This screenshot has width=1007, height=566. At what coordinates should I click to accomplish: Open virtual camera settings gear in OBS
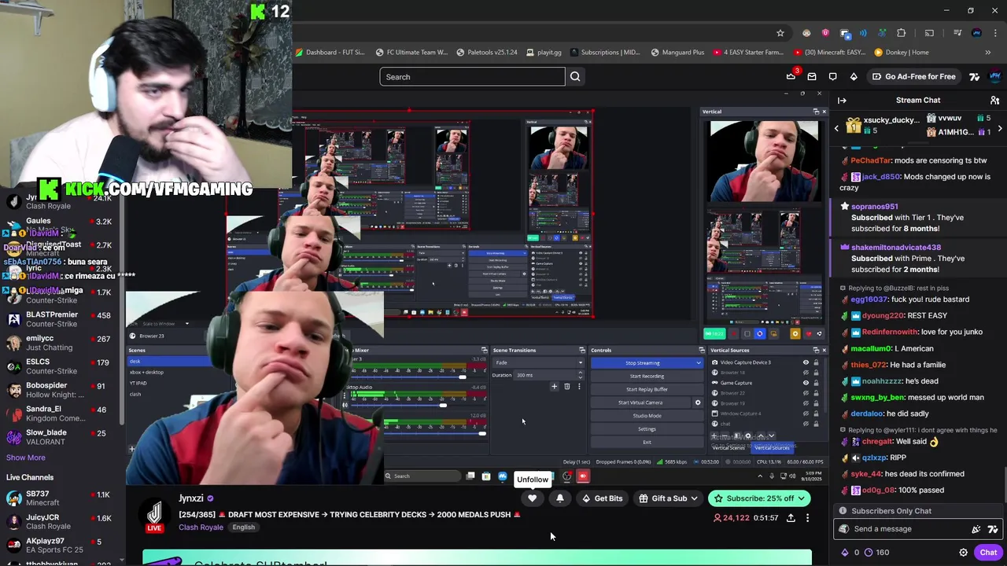point(697,402)
